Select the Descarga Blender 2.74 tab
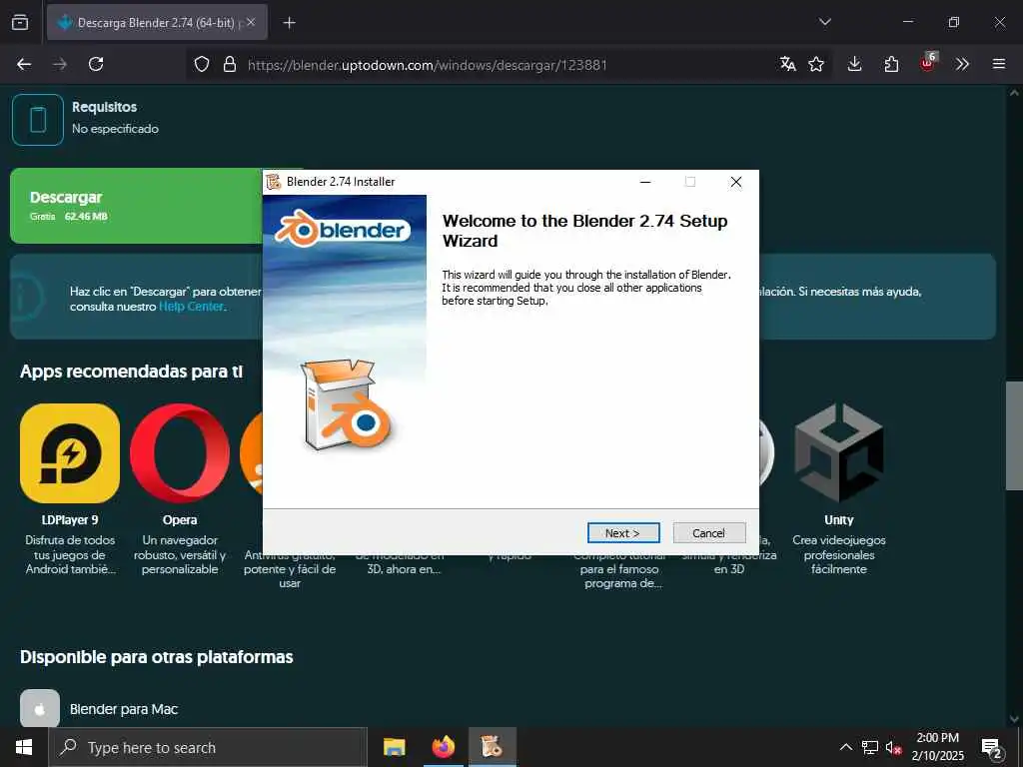Screen dimensions: 1023x767 click(x=157, y=22)
